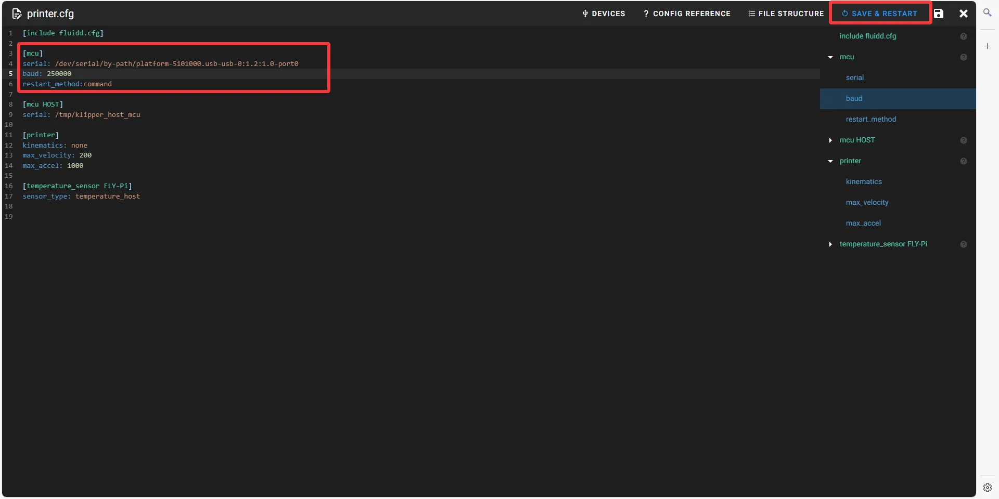The image size is (999, 499).
Task: Click line 14 max_accel in the editor
Action: tap(53, 166)
